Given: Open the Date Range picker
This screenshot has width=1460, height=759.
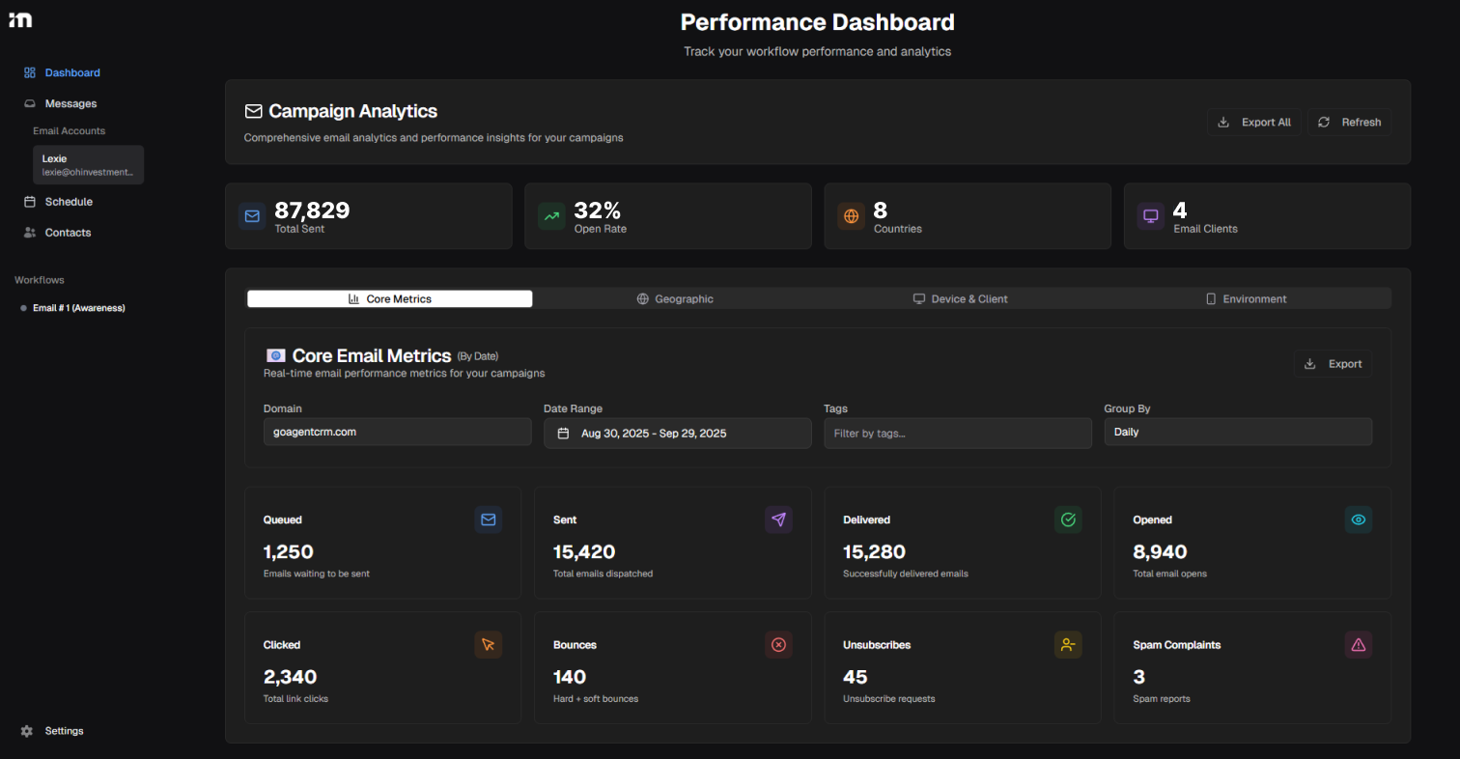Looking at the screenshot, I should coord(677,433).
